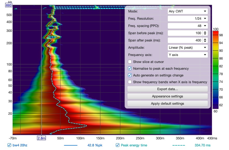Image resolution: width=229 pixels, height=150 pixels.
Task: Click Apply default settings button
Action: [168, 104]
